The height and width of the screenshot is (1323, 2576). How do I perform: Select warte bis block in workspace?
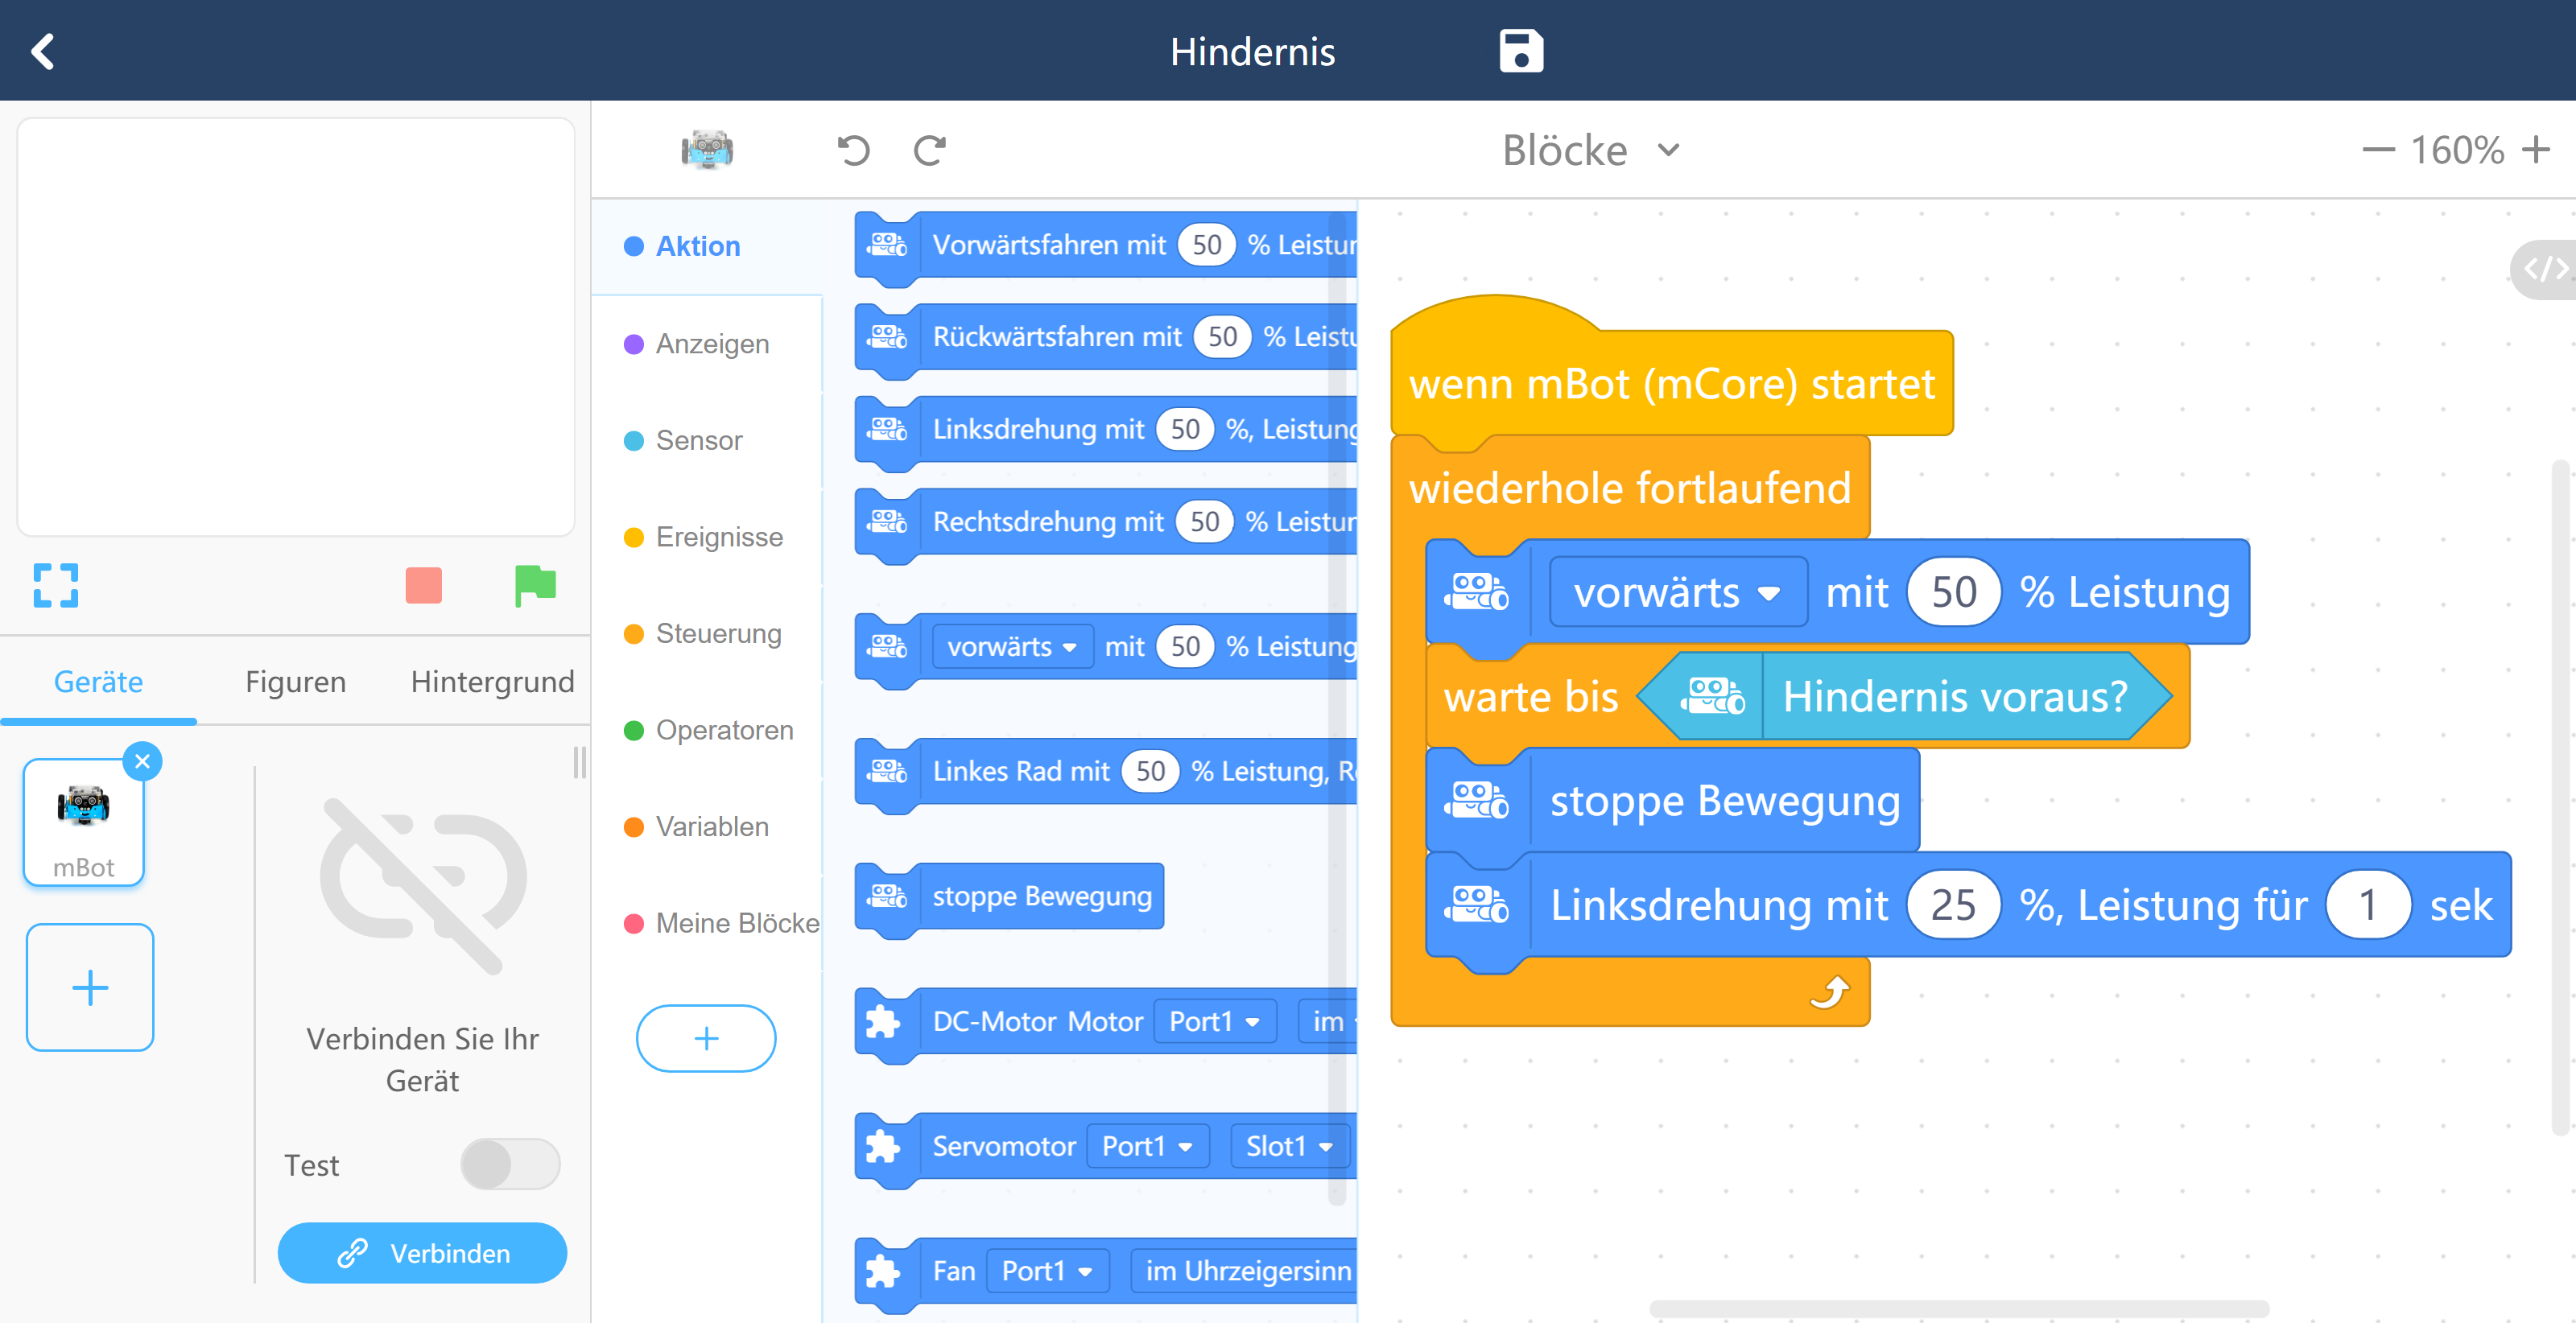click(1531, 697)
